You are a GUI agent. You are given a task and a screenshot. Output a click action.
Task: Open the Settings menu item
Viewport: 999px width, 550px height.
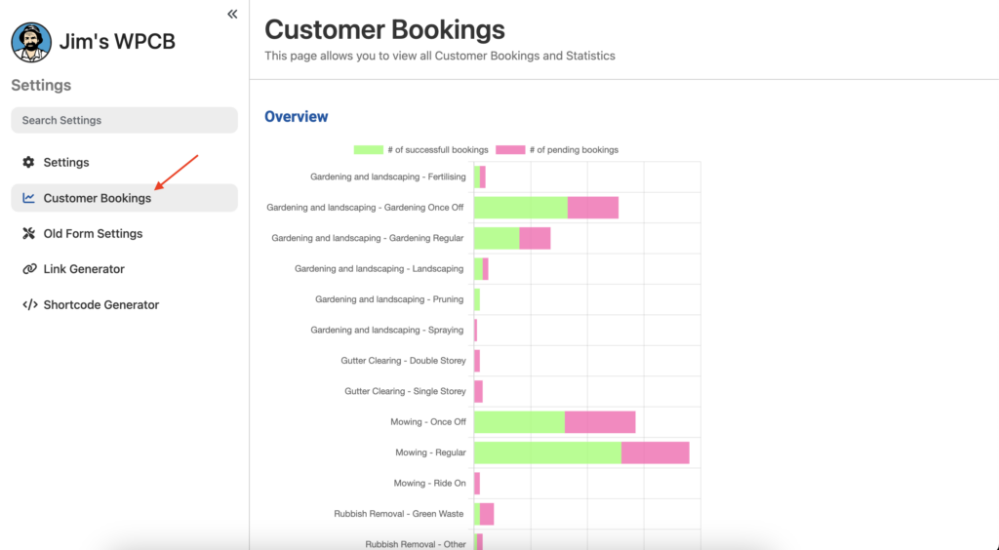click(66, 162)
